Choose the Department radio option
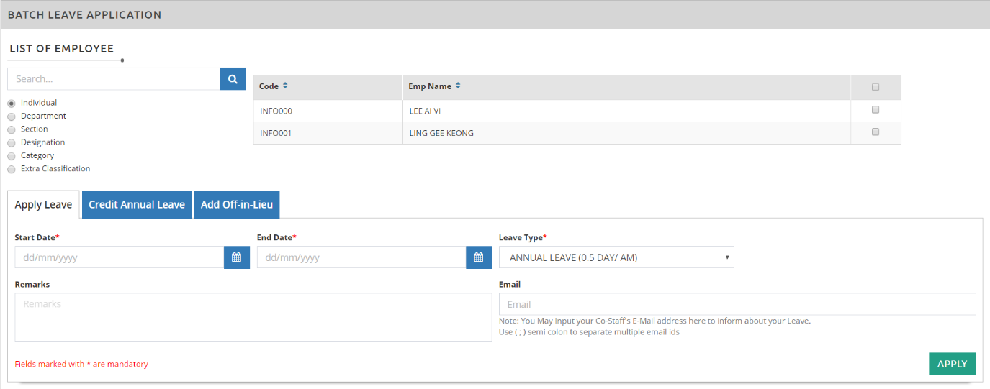The image size is (990, 389). click(12, 116)
